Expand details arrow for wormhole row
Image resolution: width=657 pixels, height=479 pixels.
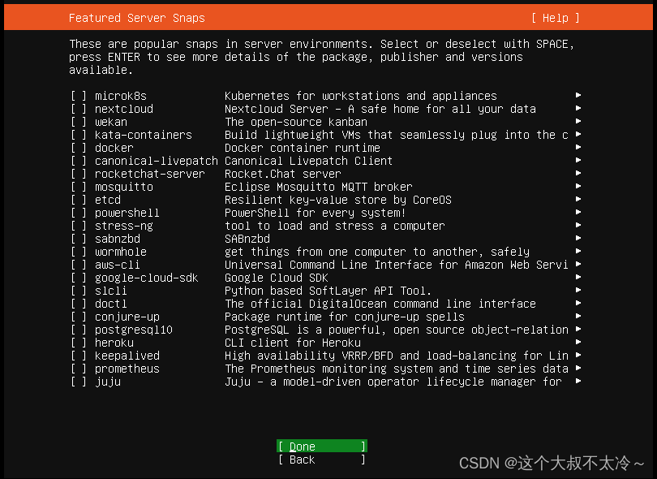tap(578, 251)
